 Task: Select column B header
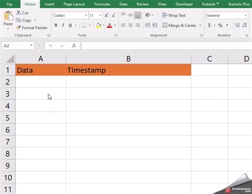tap(128, 59)
